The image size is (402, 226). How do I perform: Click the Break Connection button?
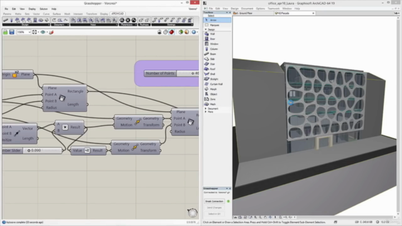click(x=214, y=202)
